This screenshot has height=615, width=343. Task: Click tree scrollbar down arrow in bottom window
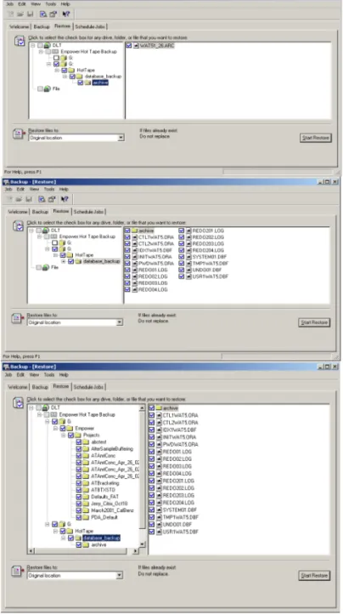tap(142, 544)
